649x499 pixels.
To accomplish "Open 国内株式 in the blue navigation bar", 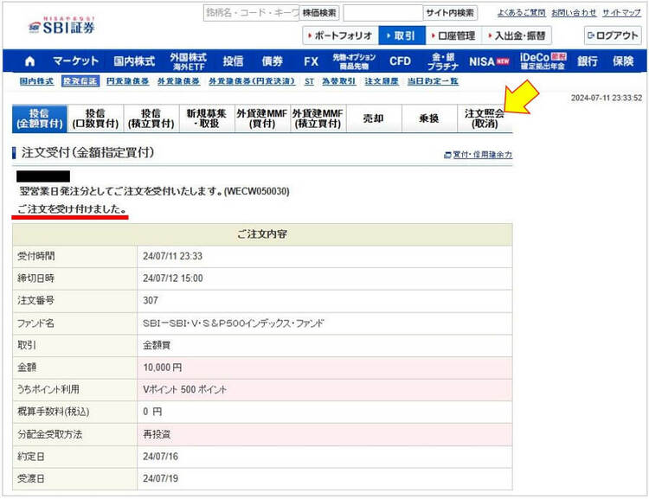I will point(134,61).
